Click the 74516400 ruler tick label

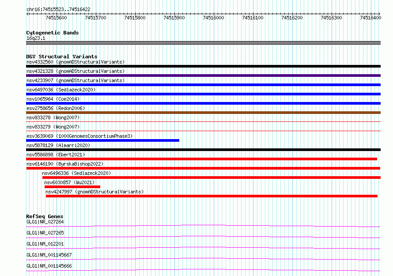pos(370,18)
